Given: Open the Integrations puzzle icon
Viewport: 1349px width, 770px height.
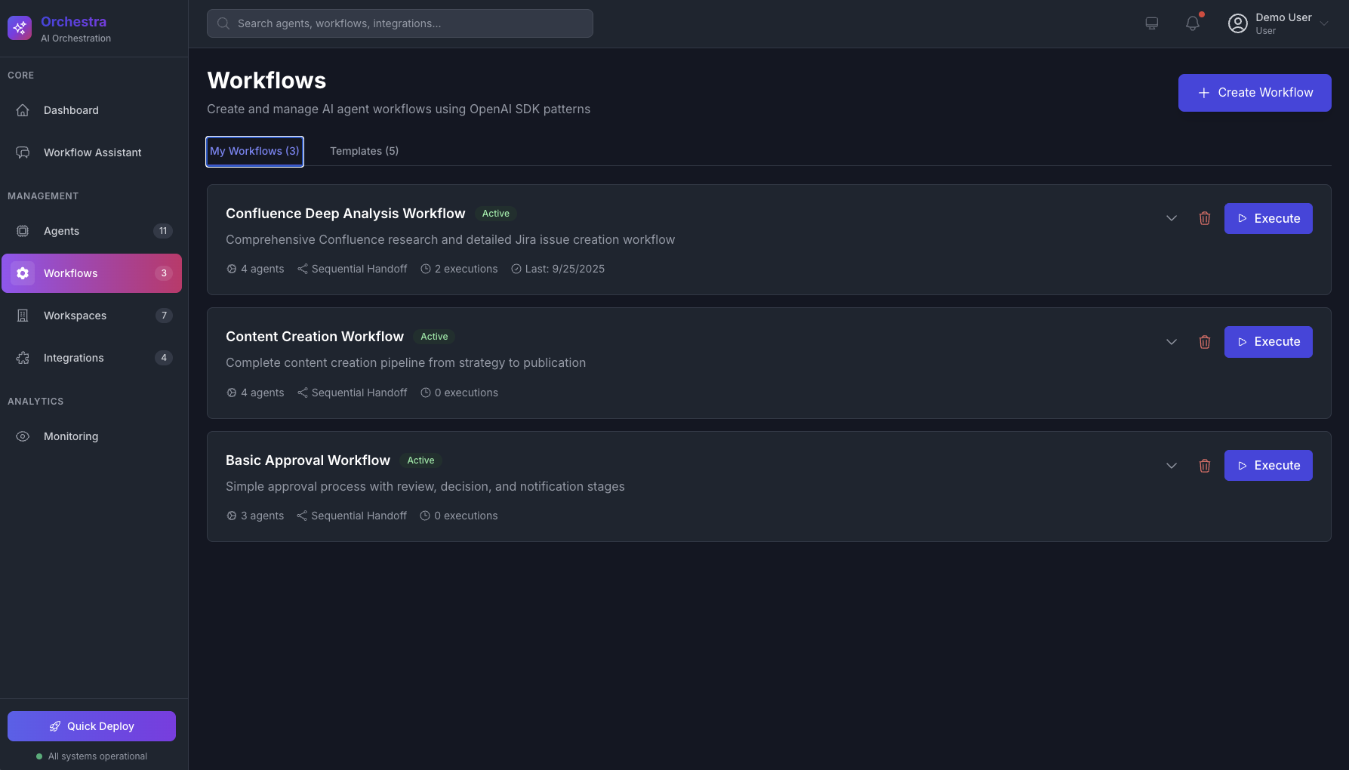Looking at the screenshot, I should click(23, 358).
